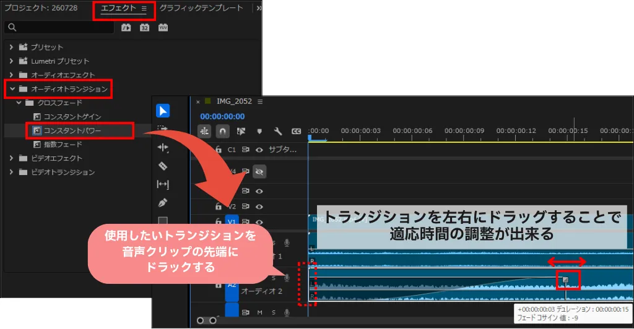Image resolution: width=634 pixels, height=329 pixels.
Task: Select the Ripple Edit tool
Action: click(163, 148)
